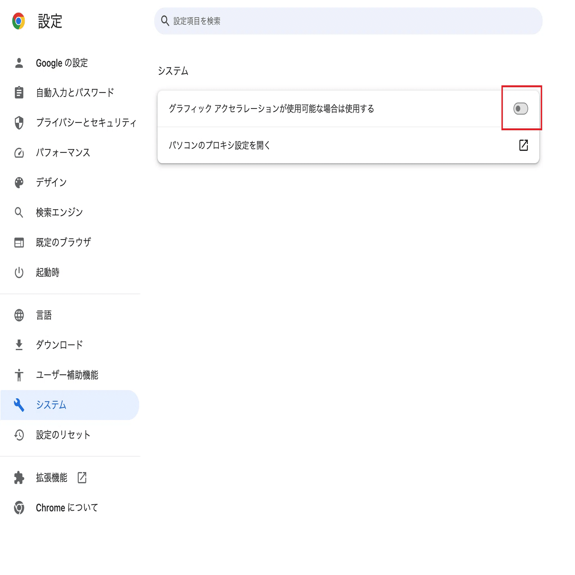The width and height of the screenshot is (575, 575).
Task: Click the 既定のブラウザ window icon
Action: [19, 243]
